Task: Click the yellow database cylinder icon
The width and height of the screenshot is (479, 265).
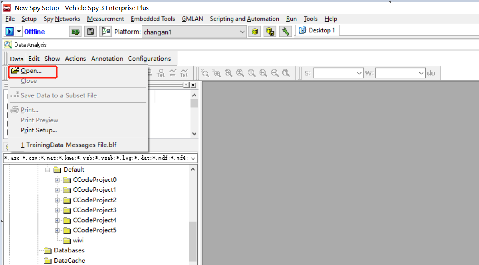Action: point(255,32)
